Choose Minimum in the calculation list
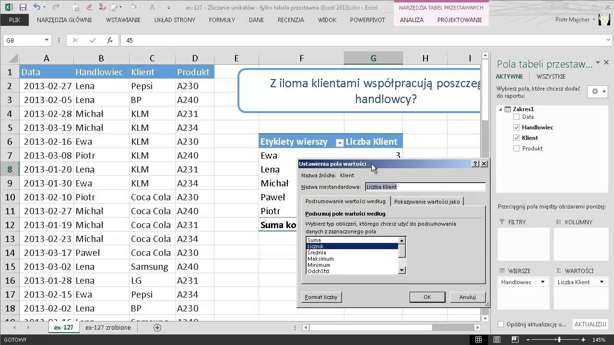The height and width of the screenshot is (345, 614). [x=352, y=265]
